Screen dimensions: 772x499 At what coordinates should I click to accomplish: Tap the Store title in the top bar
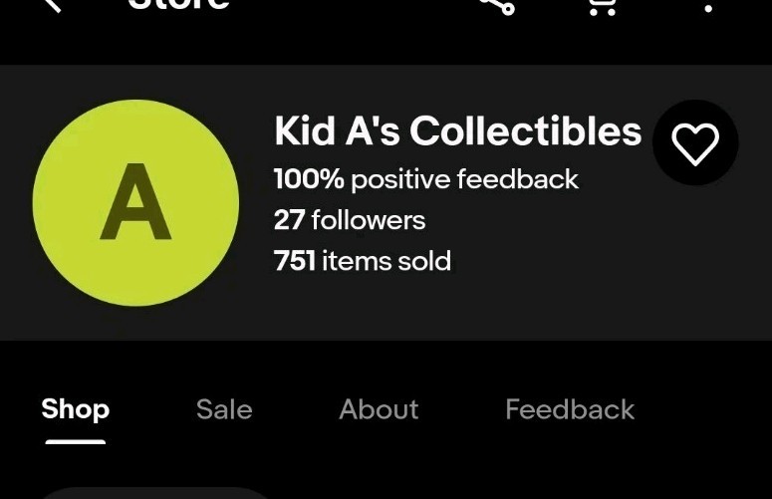pyautogui.click(x=179, y=5)
